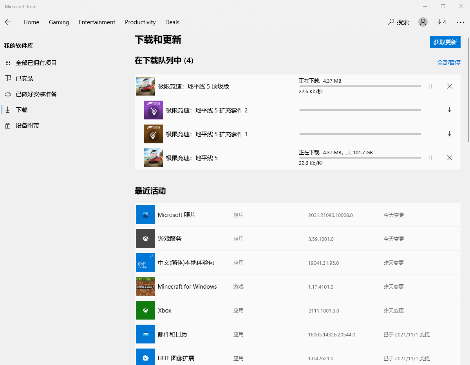This screenshot has height=365, width=470.
Task: Cancel the 极限竞速：地平线 5 base game download
Action: coord(450,158)
